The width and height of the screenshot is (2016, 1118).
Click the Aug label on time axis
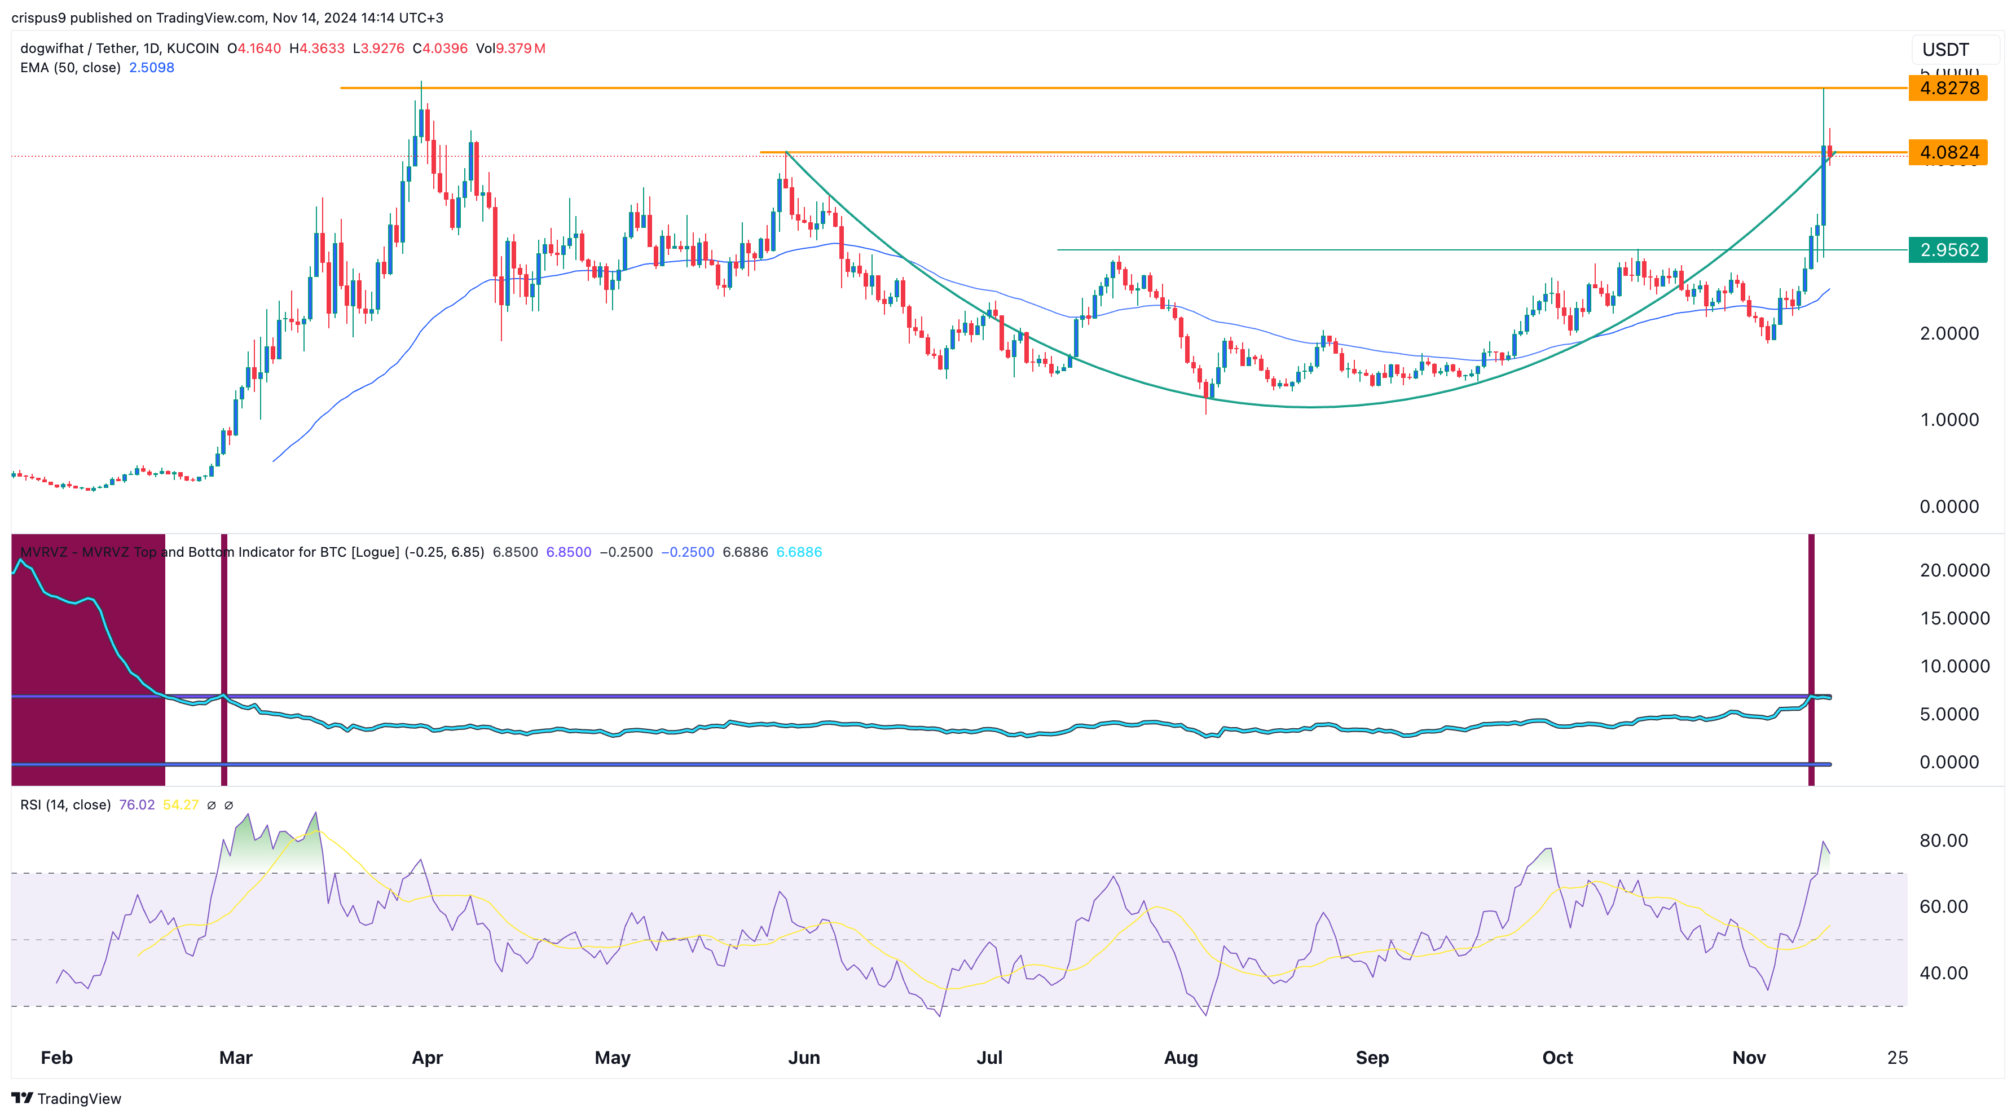tap(1181, 1058)
